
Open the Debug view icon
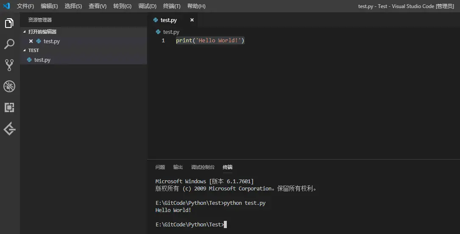click(9, 86)
